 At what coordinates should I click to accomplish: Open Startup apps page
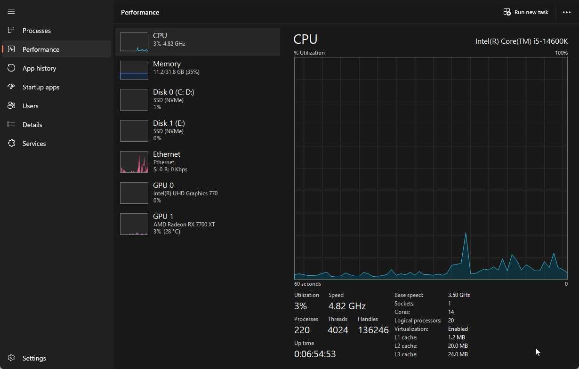56,87
